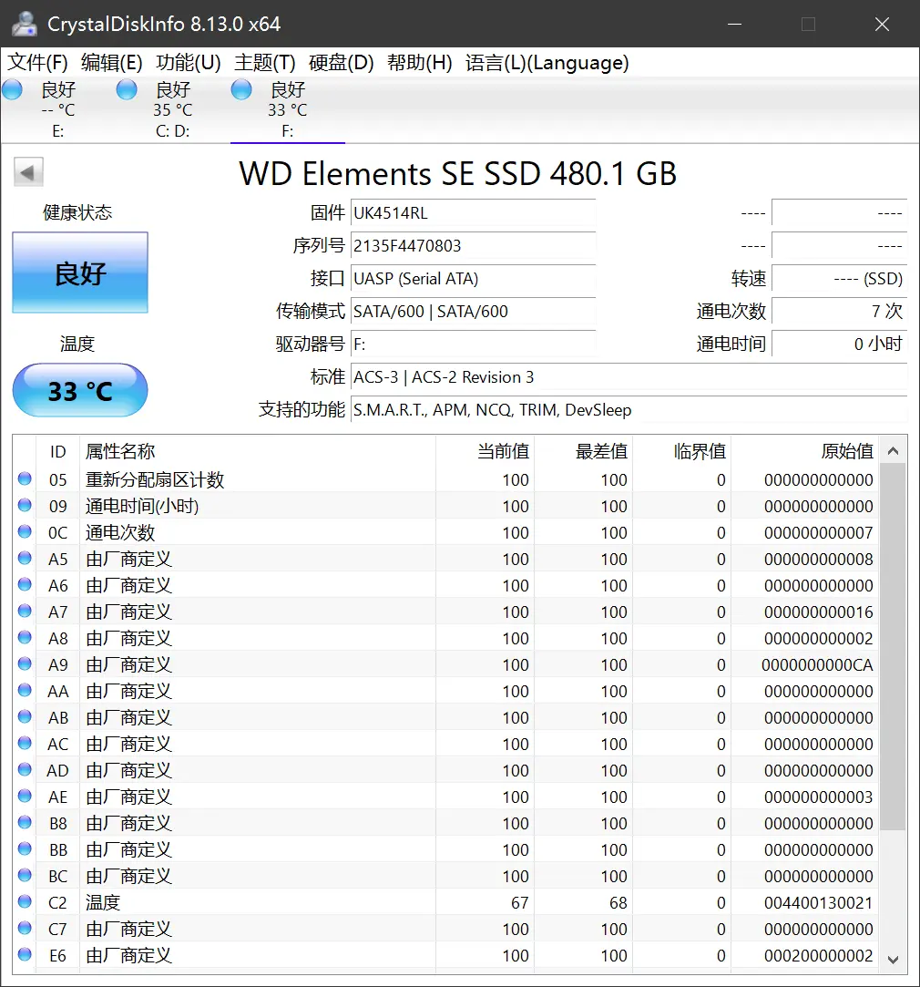Click the firmware field UK4514RL
The width and height of the screenshot is (920, 987).
click(x=474, y=212)
